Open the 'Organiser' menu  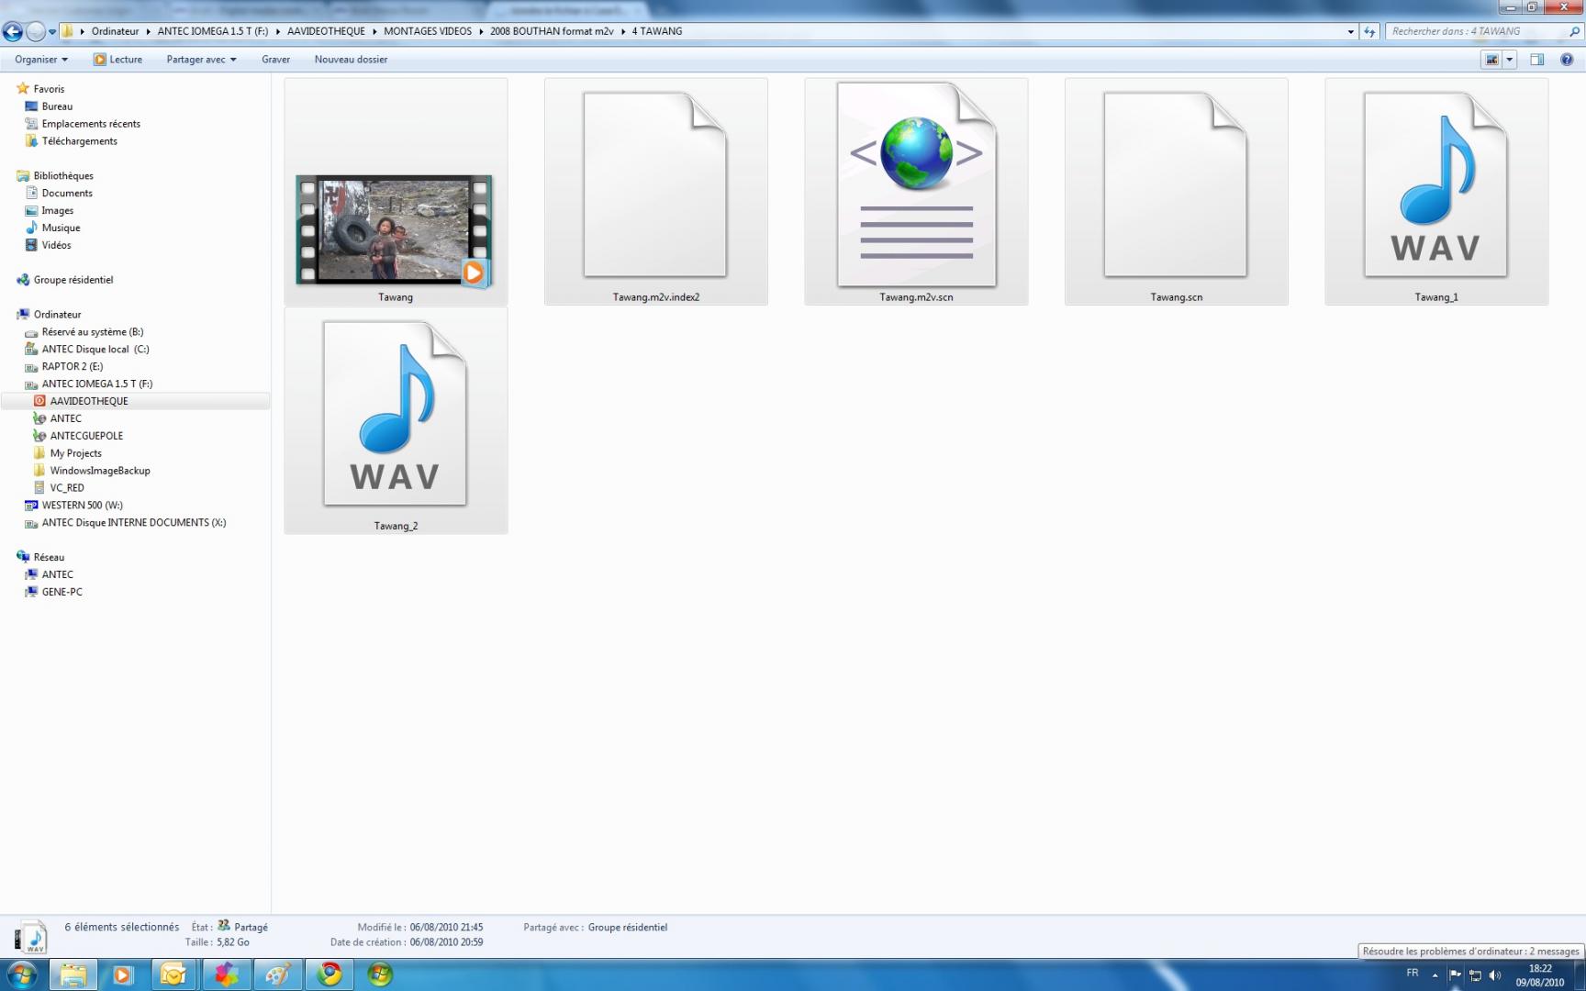click(41, 60)
